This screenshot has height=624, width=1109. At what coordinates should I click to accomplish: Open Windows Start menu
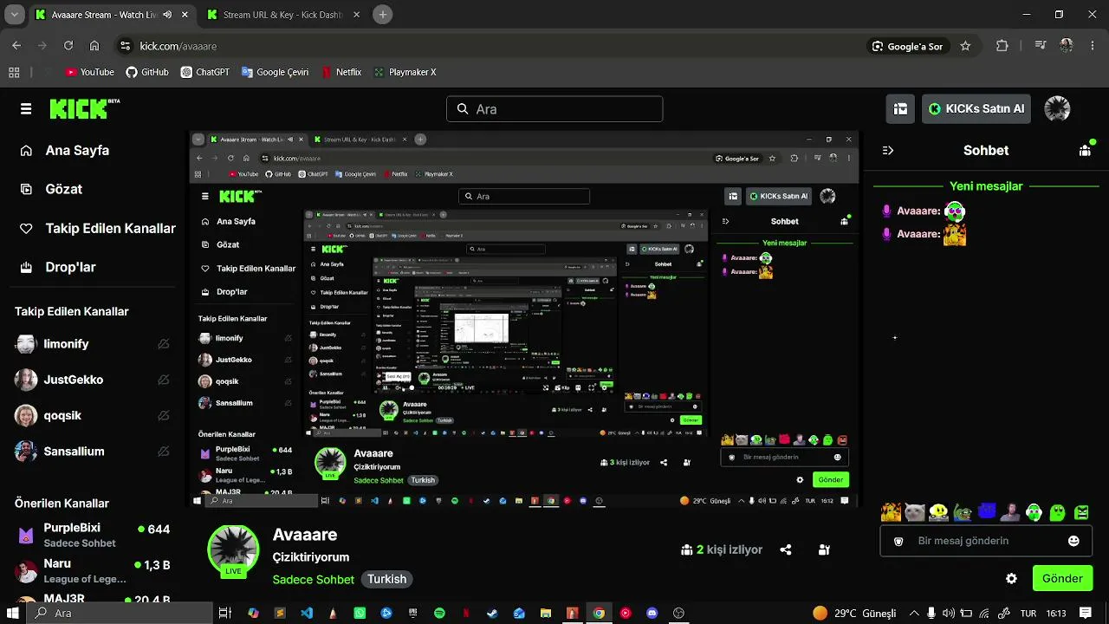[x=13, y=614]
